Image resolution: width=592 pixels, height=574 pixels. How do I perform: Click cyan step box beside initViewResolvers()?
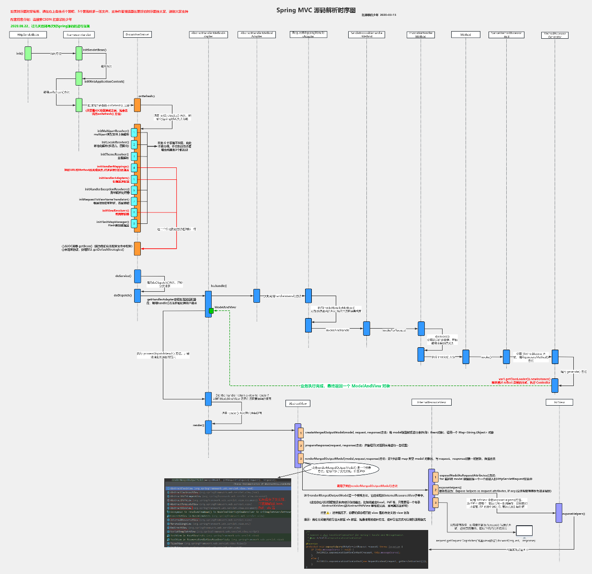pos(134,212)
